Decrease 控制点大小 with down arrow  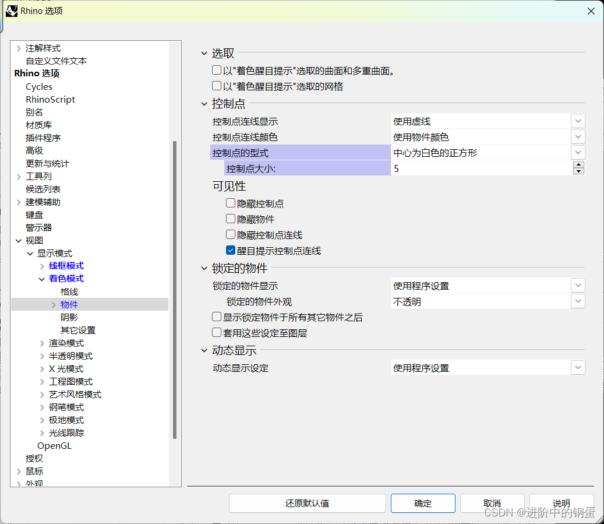click(x=578, y=171)
